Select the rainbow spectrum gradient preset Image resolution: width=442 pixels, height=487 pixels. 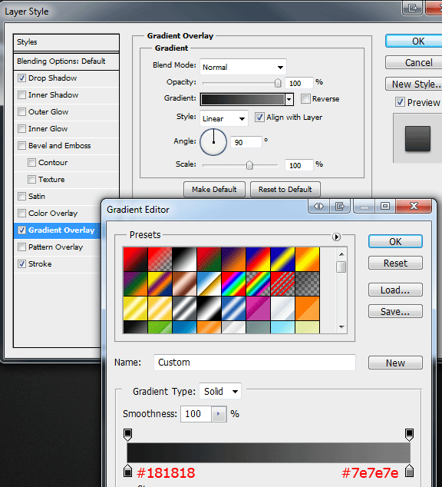tap(233, 283)
